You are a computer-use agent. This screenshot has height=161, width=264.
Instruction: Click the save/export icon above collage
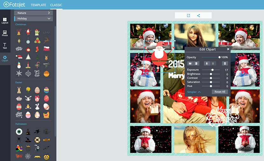point(188,16)
